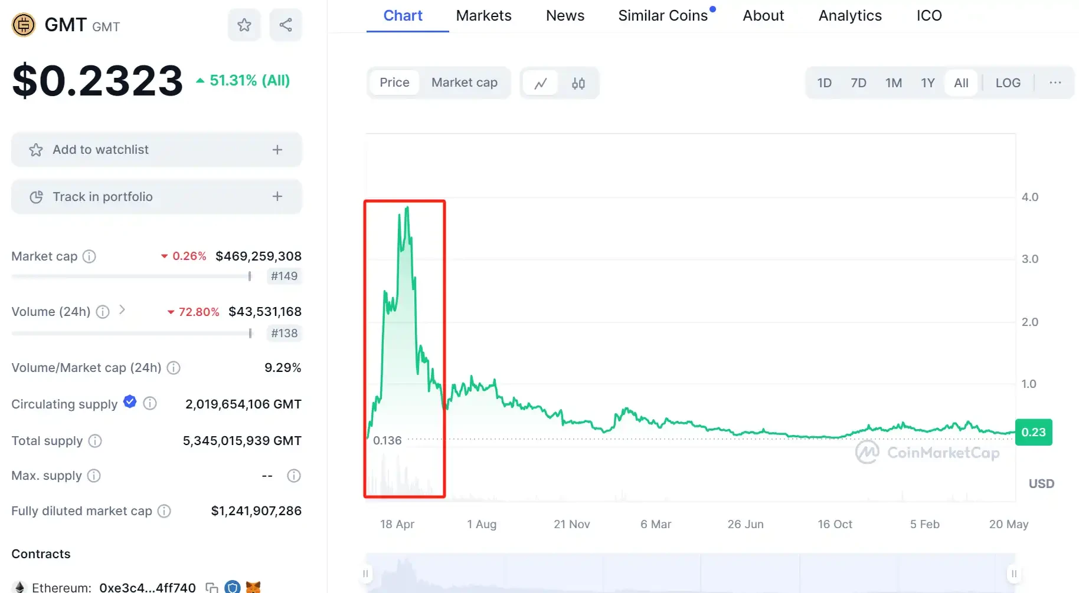1079x593 pixels.
Task: Add GMT to MetaMask via fox icon
Action: (254, 587)
